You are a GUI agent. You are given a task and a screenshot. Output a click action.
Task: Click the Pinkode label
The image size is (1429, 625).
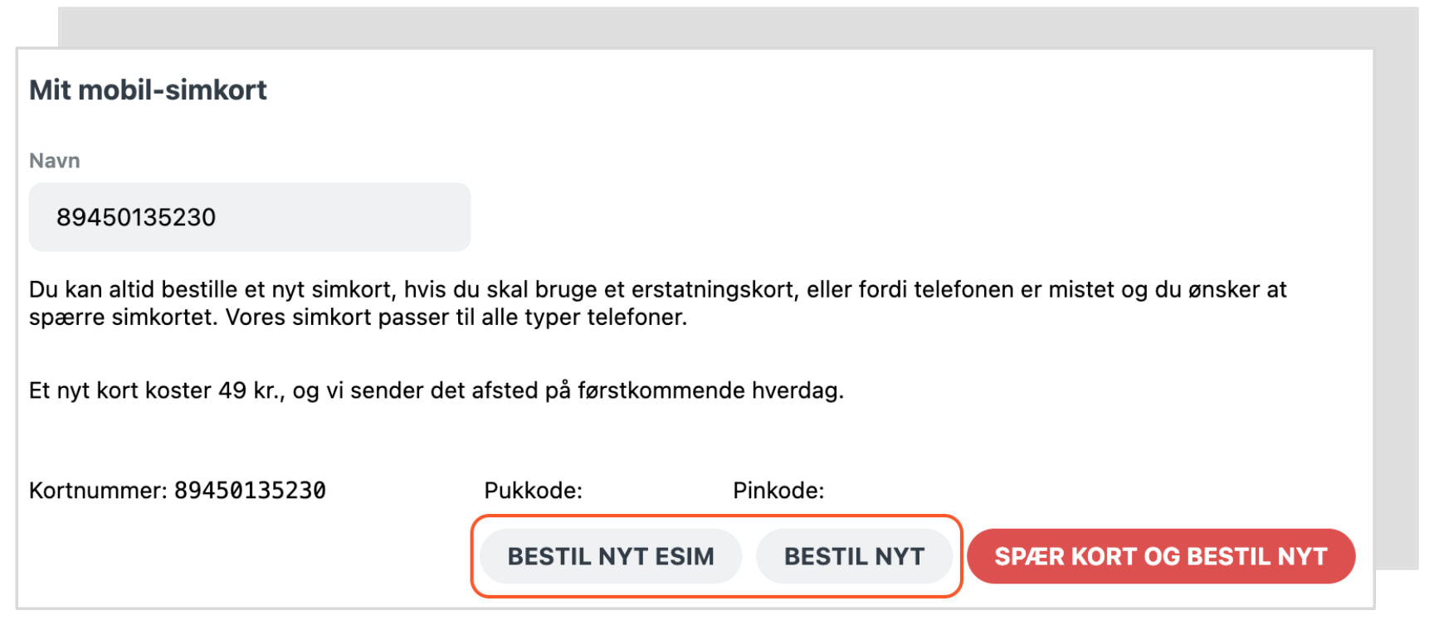point(778,489)
